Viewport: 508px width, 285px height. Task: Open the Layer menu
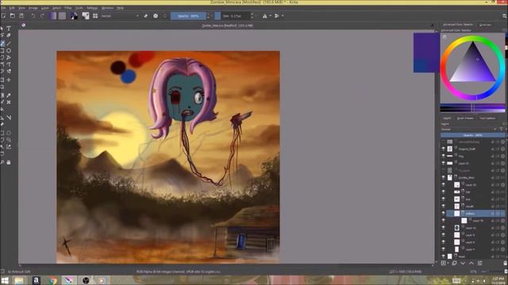coord(45,8)
